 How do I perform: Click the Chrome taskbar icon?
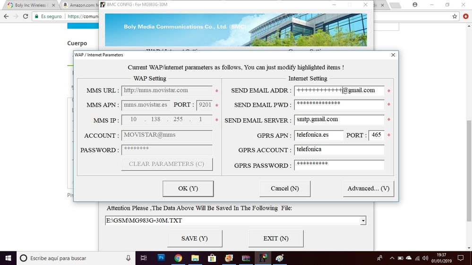pyautogui.click(x=178, y=258)
